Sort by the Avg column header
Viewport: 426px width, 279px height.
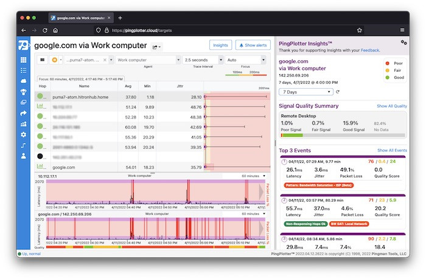click(x=128, y=86)
